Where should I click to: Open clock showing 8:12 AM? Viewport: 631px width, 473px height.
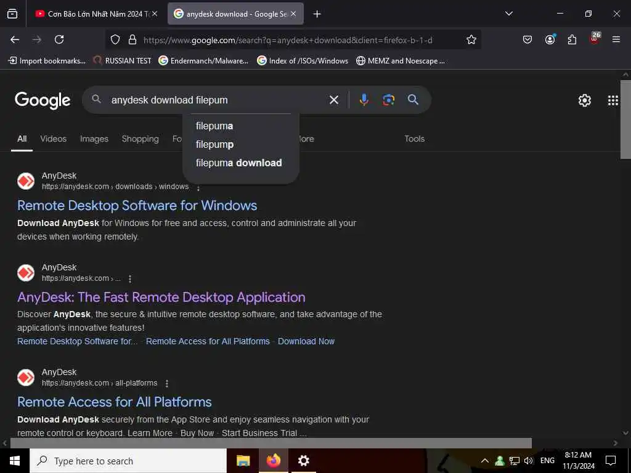coord(578,461)
